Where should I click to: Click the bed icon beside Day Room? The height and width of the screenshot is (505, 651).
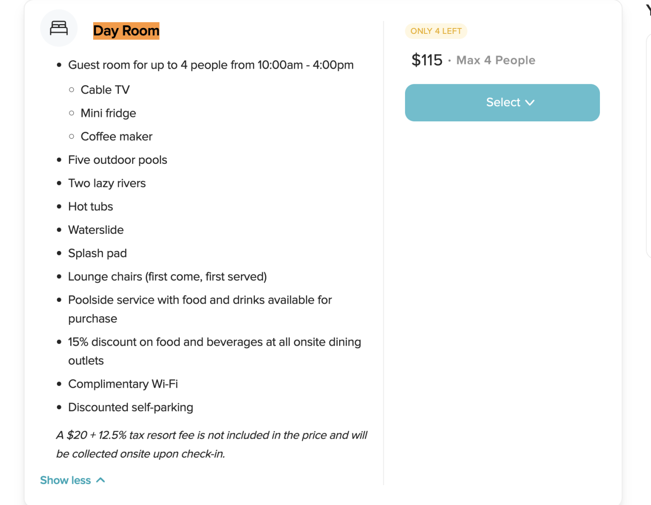click(59, 28)
